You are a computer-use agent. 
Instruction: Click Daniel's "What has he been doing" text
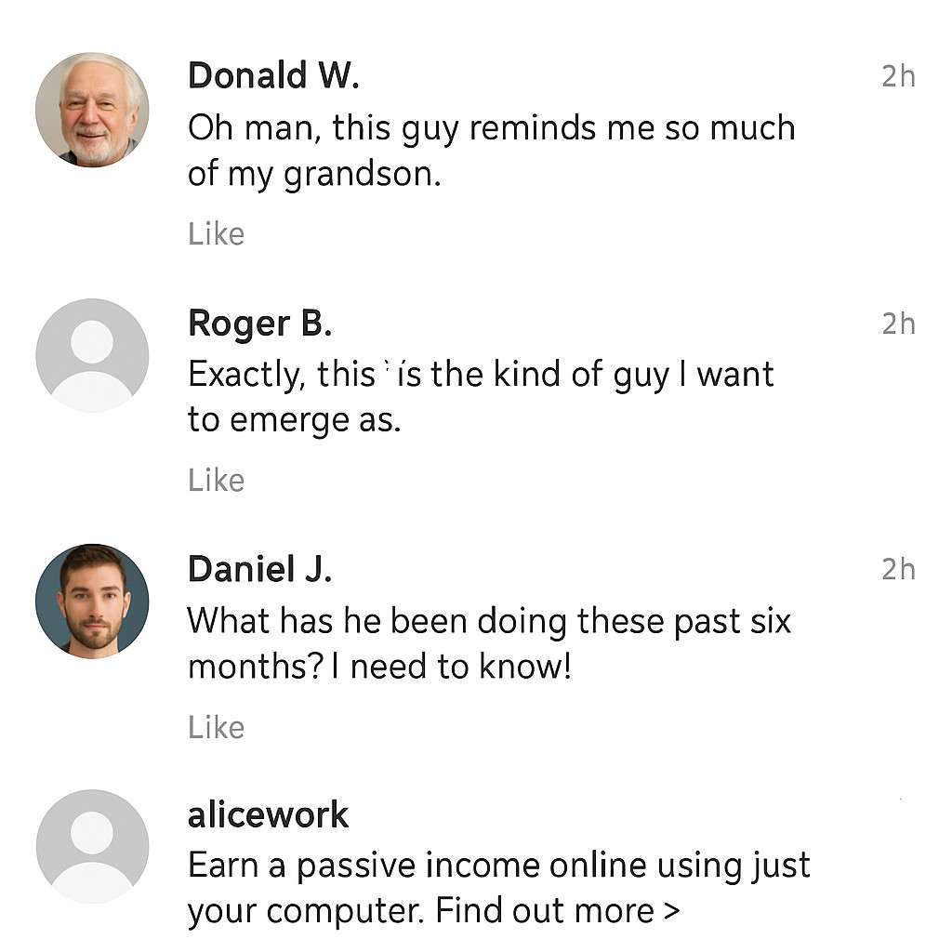pos(489,642)
